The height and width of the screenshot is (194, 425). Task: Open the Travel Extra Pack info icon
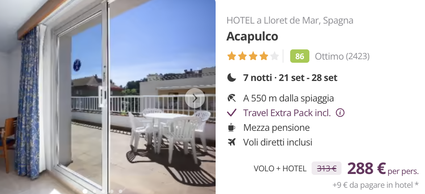tap(340, 113)
